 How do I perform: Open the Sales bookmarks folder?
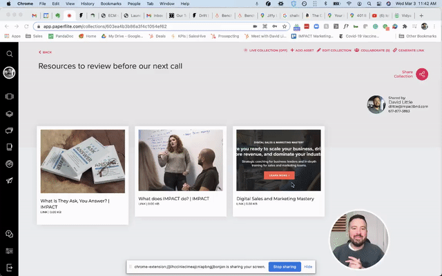tap(34, 36)
